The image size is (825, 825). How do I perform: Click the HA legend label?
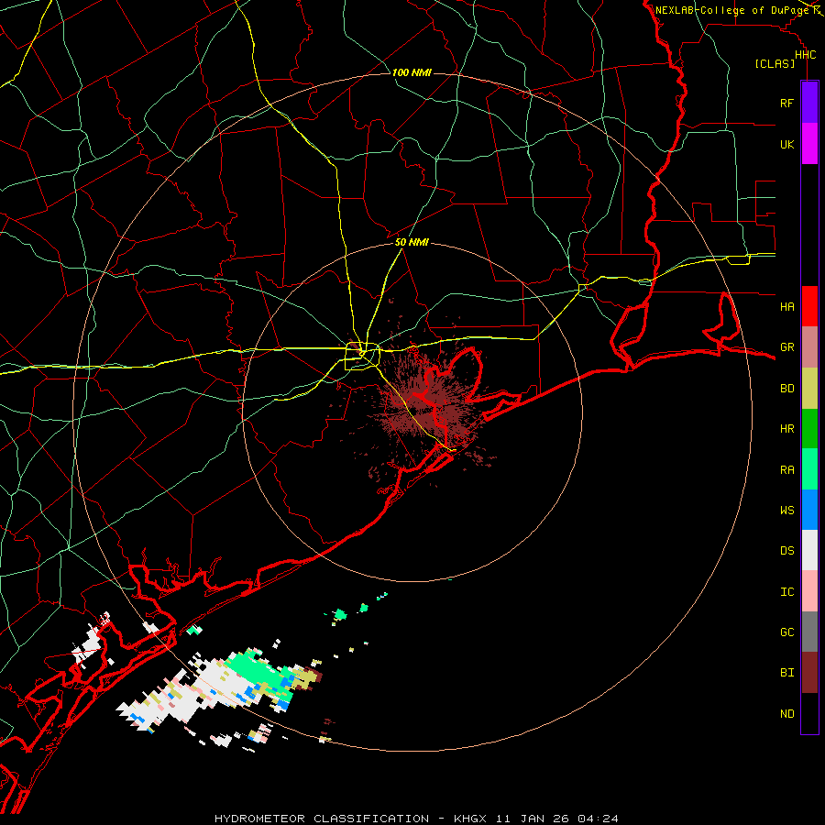click(x=786, y=306)
